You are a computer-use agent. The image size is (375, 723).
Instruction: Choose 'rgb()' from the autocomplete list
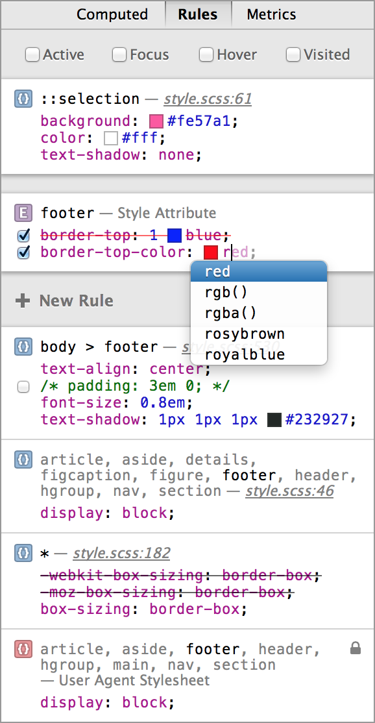tap(259, 292)
